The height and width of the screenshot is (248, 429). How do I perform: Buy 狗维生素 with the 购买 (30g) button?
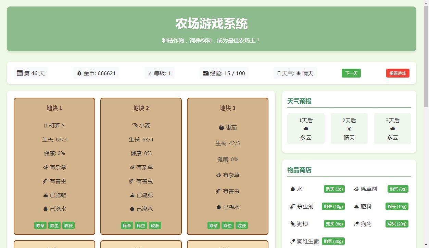point(333,241)
